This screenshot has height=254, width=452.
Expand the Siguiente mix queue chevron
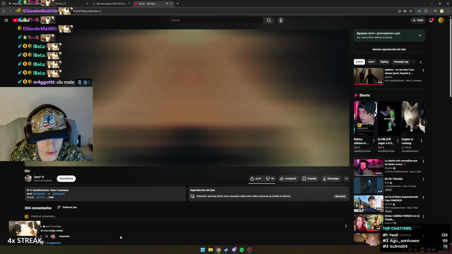pyautogui.click(x=420, y=35)
